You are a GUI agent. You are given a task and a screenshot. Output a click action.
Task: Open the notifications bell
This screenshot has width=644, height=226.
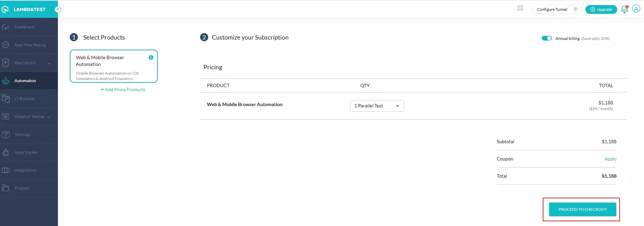[625, 9]
